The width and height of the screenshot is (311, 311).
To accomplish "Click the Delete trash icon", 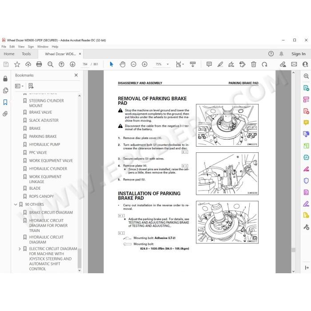I will pos(254,64).
